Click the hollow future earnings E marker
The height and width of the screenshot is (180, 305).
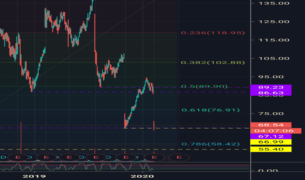coord(179,157)
